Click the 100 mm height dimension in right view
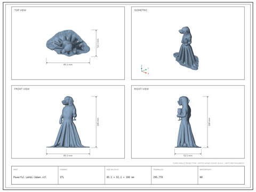 click(209, 122)
